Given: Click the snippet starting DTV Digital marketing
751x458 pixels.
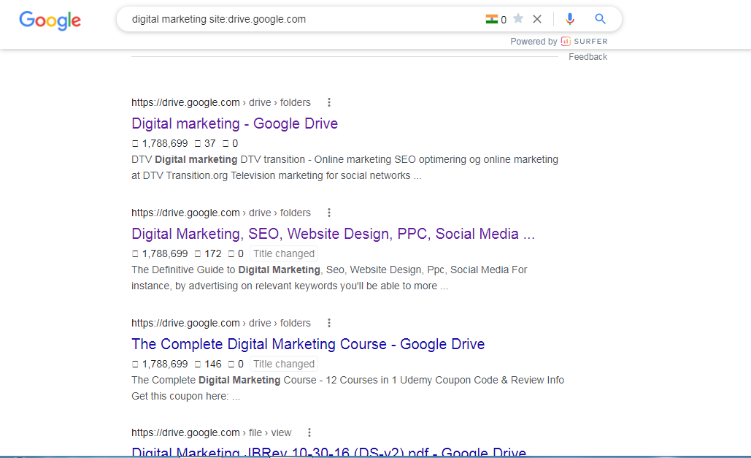Looking at the screenshot, I should [x=344, y=167].
